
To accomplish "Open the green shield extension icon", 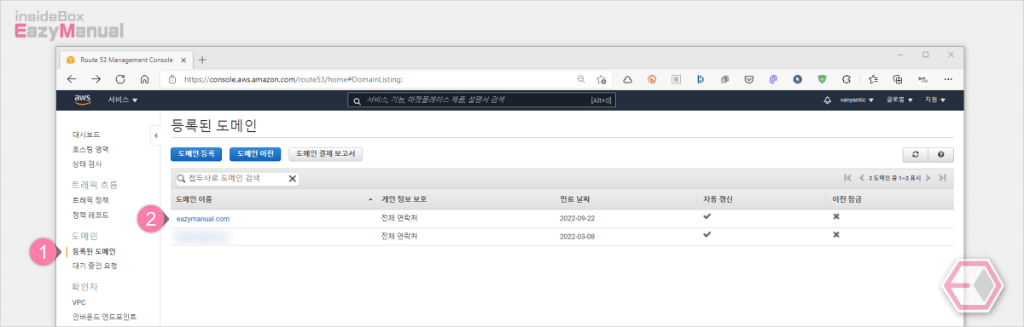I will (x=822, y=78).
